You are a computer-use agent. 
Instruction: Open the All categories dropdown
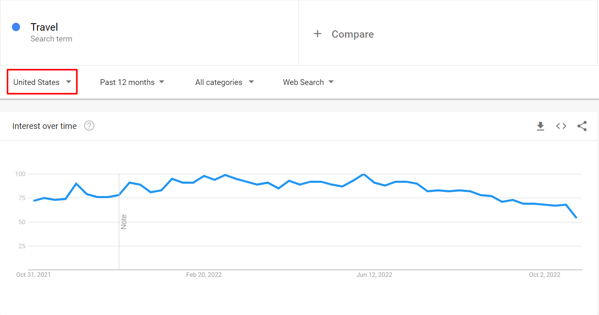225,82
